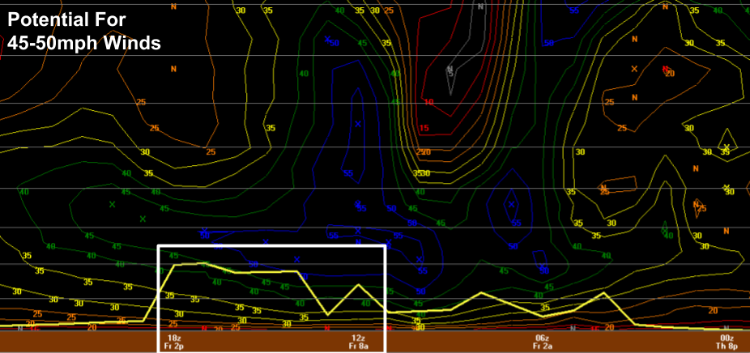The height and width of the screenshot is (353, 750).
Task: Click the yellow 30 label at top left
Action: tap(241, 11)
